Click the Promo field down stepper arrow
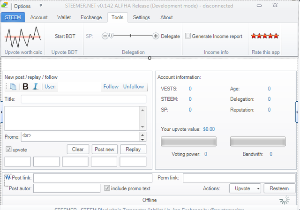The width and height of the screenshot is (300, 210). 142,139
